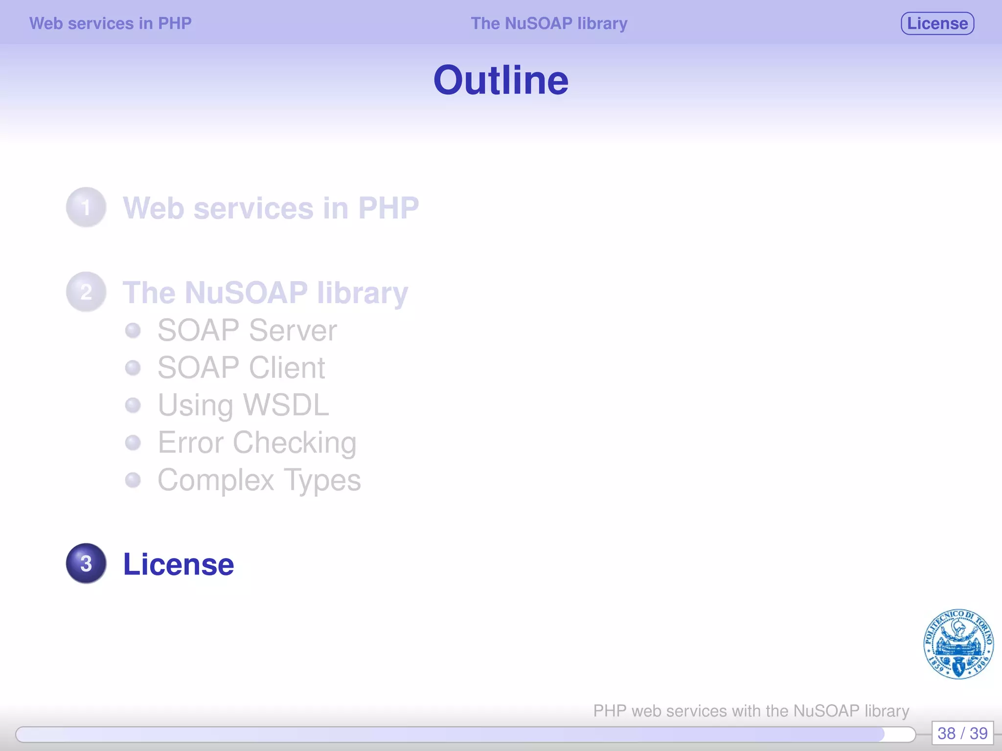
Task: Click the bullet beside Complex Types
Action: pyautogui.click(x=133, y=480)
